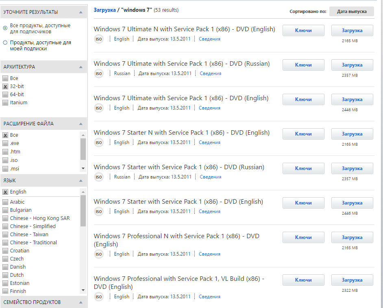Uncheck the English language checkbox

pyautogui.click(x=5, y=192)
